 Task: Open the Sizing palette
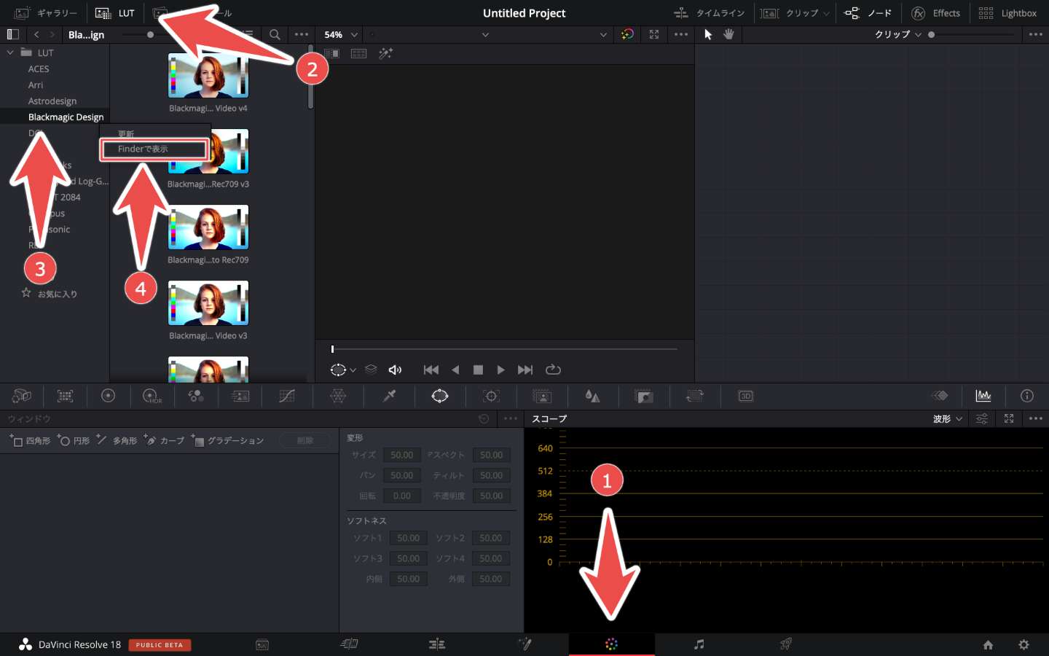tap(695, 396)
